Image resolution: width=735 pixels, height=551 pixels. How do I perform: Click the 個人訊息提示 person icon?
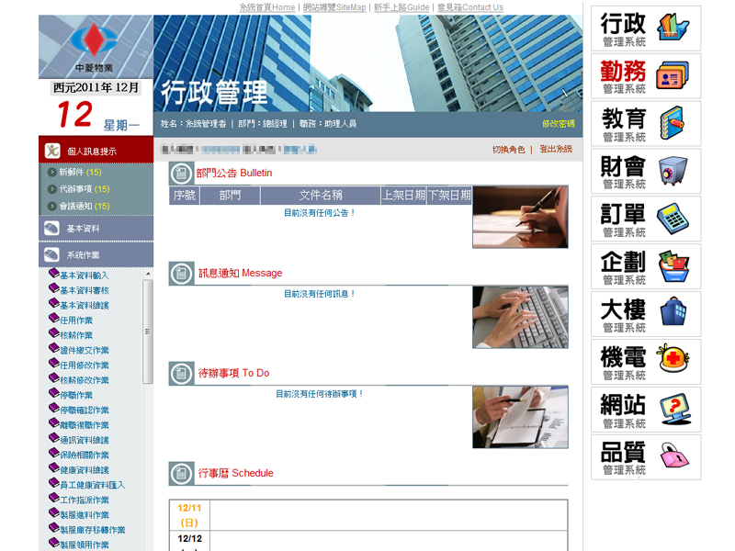click(52, 151)
